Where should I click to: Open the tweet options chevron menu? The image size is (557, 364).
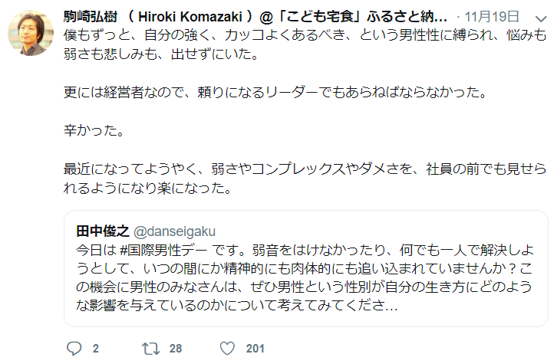click(x=542, y=17)
